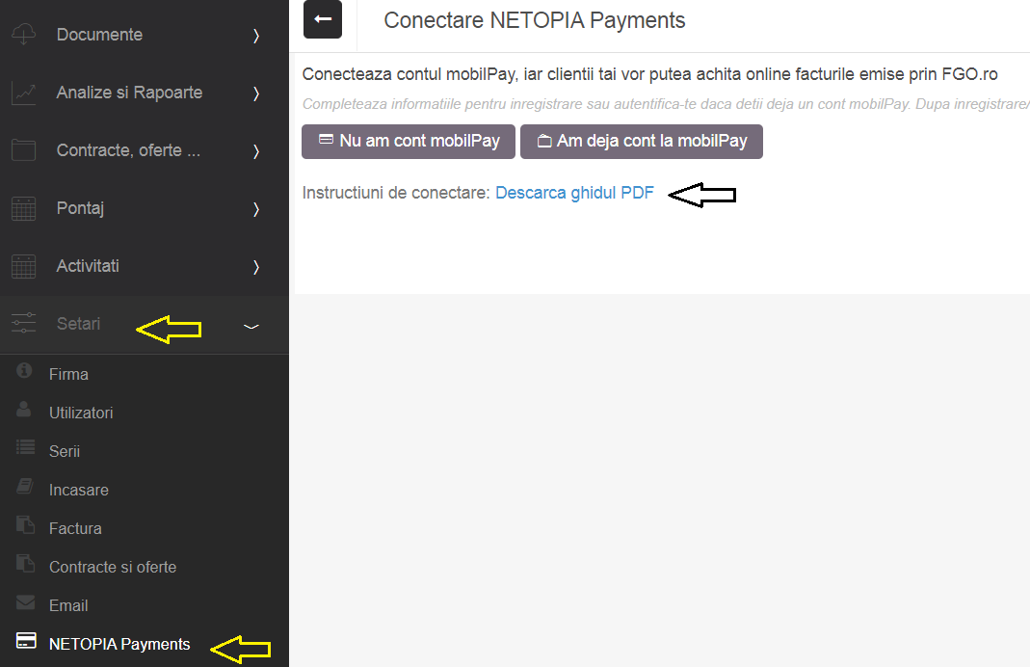
Task: Click the Activitati calendar icon
Action: point(24,266)
